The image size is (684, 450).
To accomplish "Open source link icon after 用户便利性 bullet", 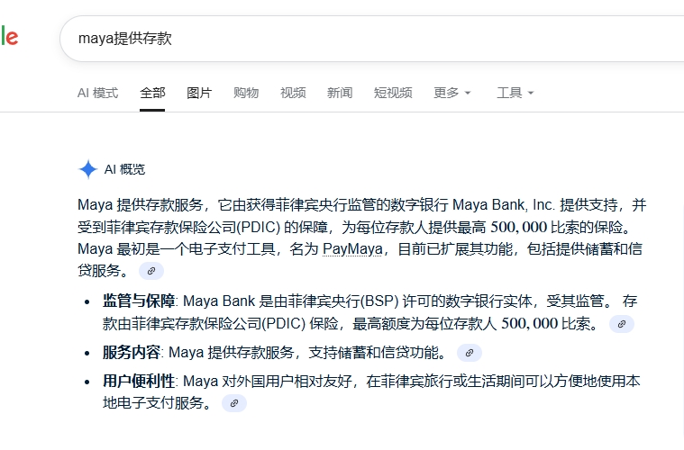I will pos(233,404).
